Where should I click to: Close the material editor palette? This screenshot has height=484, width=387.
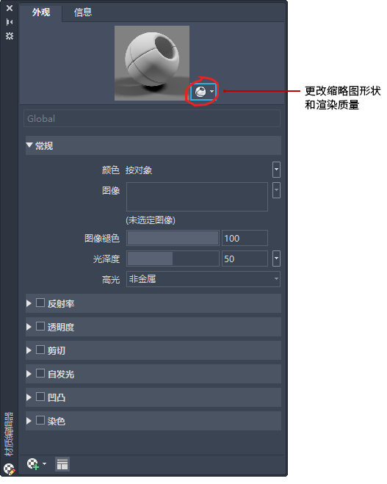pos(10,8)
